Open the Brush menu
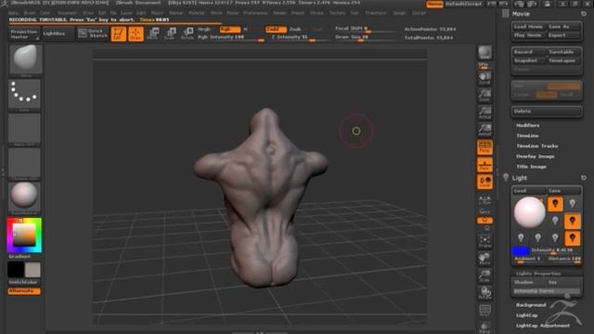594x334 pixels. (x=29, y=13)
